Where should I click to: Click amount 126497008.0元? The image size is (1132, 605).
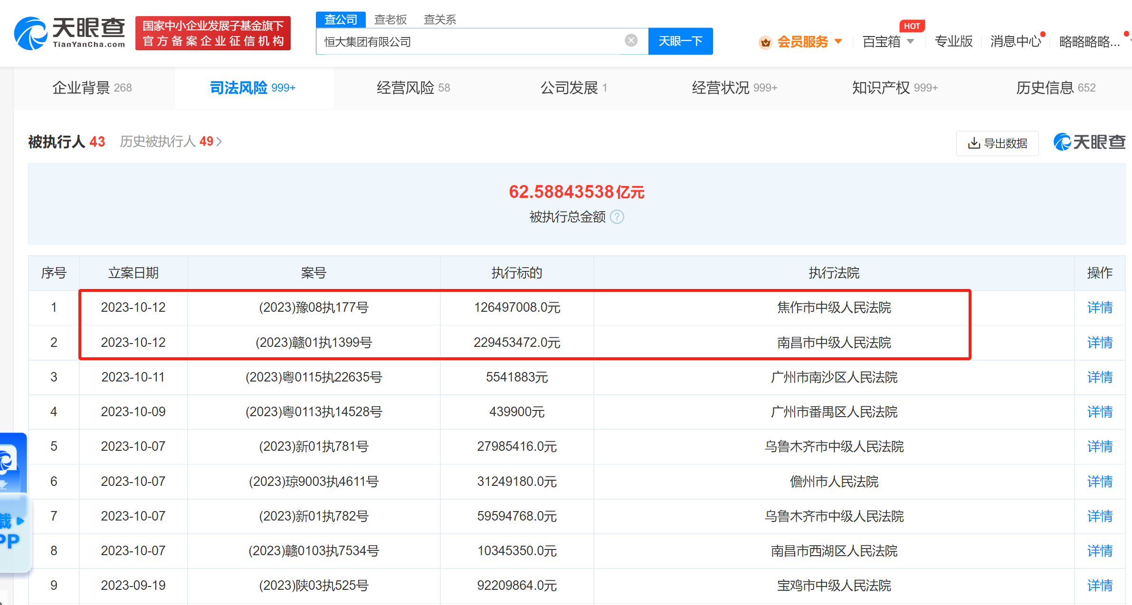click(517, 307)
